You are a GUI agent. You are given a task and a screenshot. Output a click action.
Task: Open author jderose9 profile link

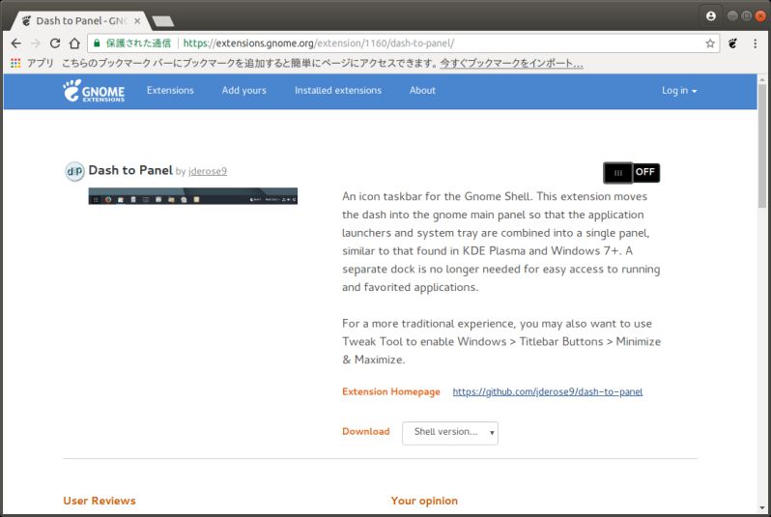[x=208, y=171]
